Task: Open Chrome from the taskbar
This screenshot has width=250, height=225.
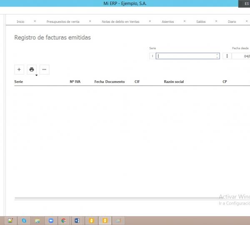Action: coord(64,220)
